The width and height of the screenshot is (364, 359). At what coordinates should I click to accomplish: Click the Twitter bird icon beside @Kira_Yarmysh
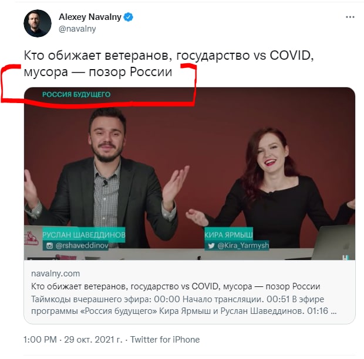click(x=211, y=245)
